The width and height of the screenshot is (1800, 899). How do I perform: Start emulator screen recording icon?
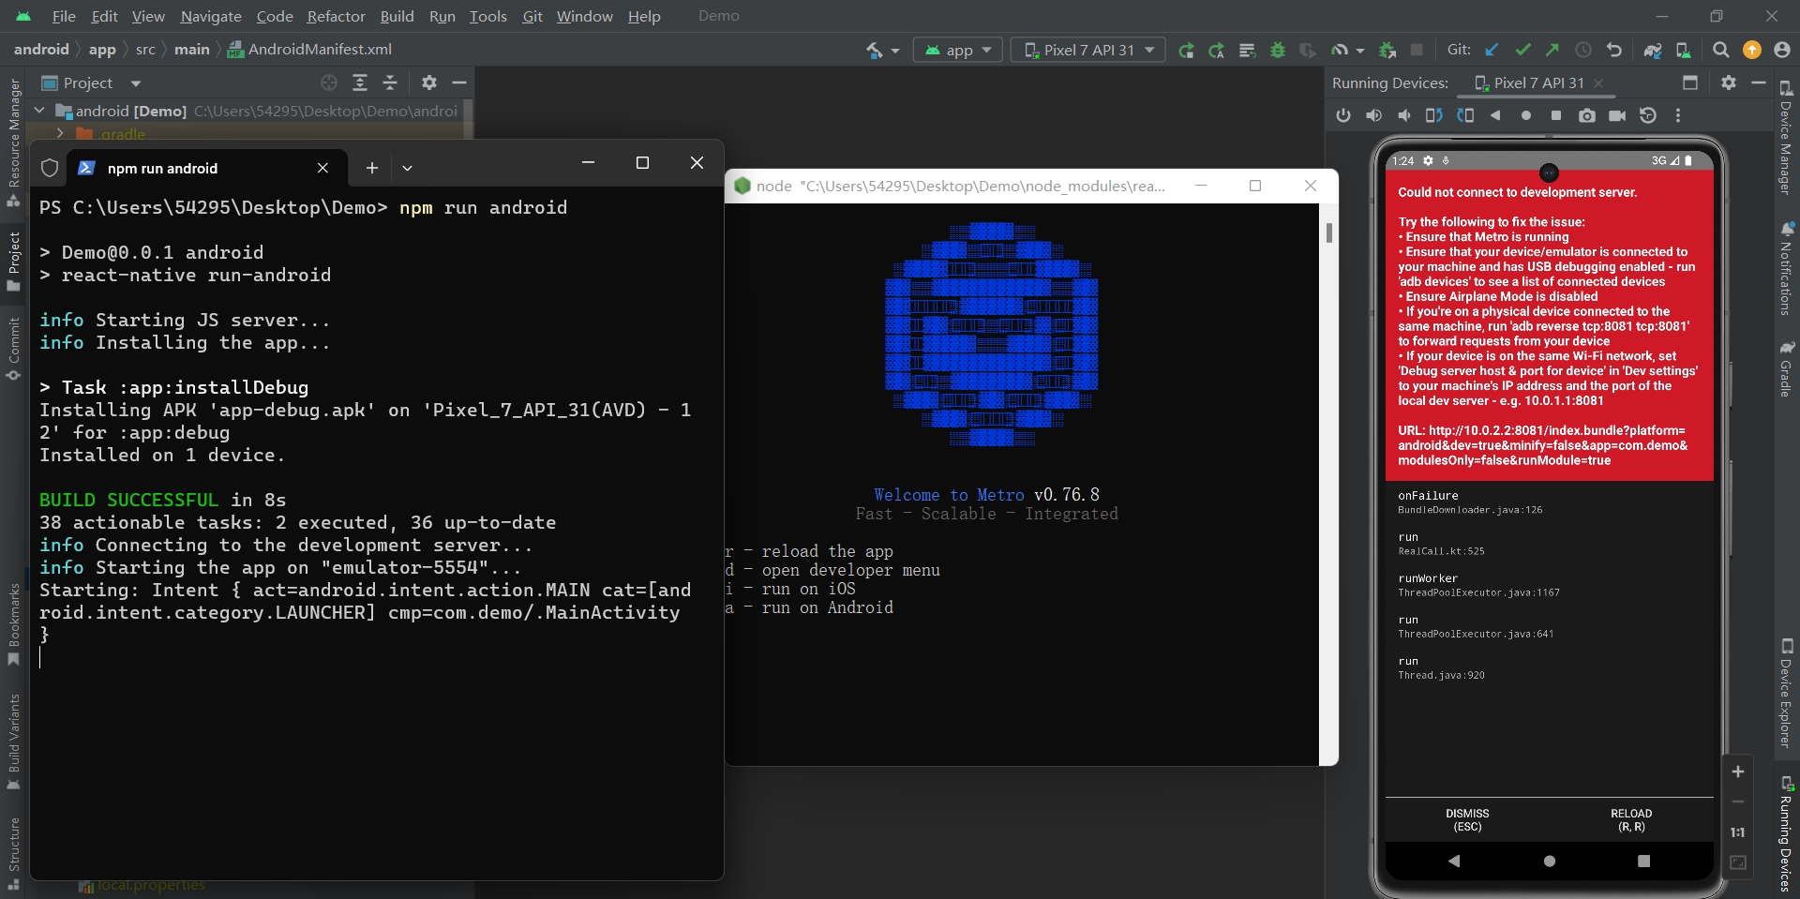click(1617, 115)
